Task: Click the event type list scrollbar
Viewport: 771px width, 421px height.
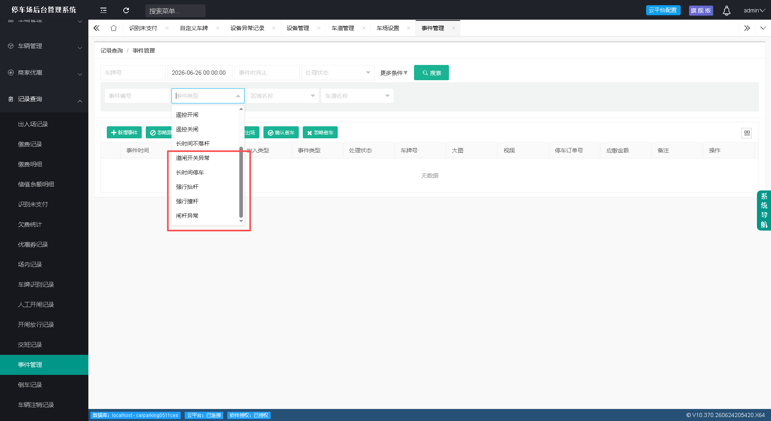Action: point(241,182)
